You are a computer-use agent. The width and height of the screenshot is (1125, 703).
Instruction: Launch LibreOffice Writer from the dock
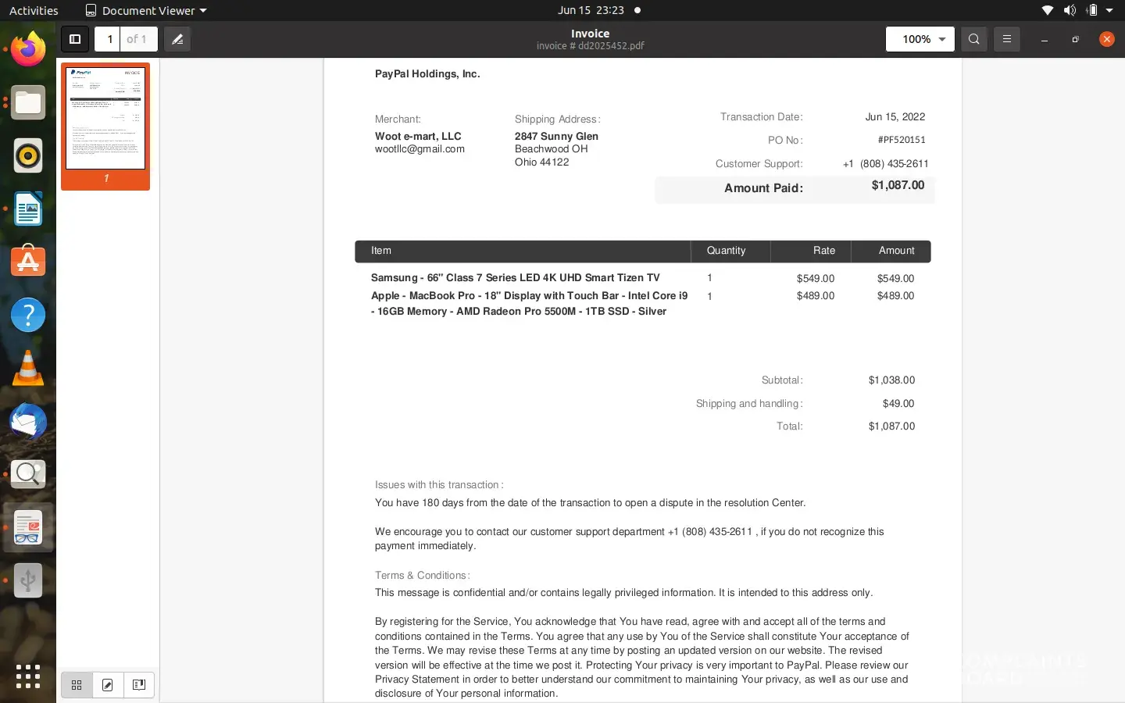28,209
